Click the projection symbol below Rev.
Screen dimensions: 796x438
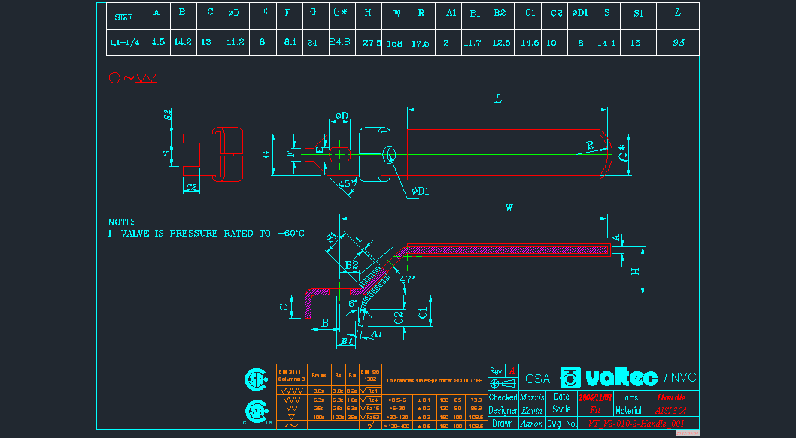tap(503, 383)
